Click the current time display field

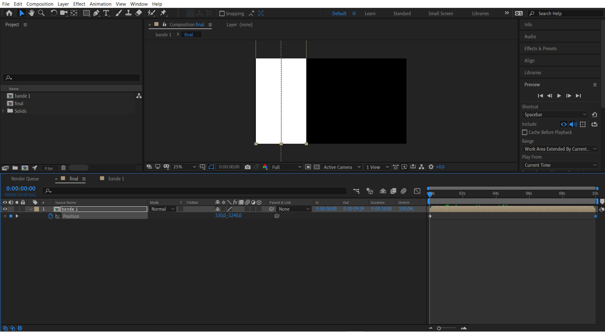tap(21, 188)
